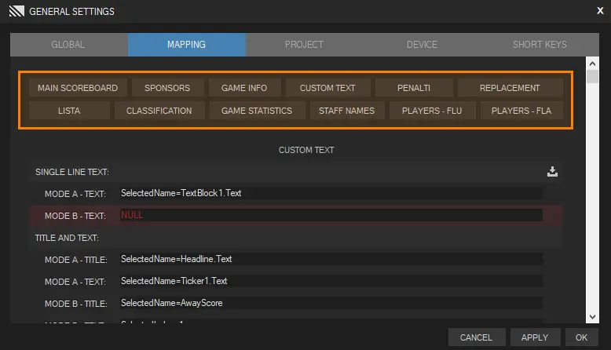Open Replacement mapping section
The height and width of the screenshot is (350, 611).
click(x=510, y=88)
